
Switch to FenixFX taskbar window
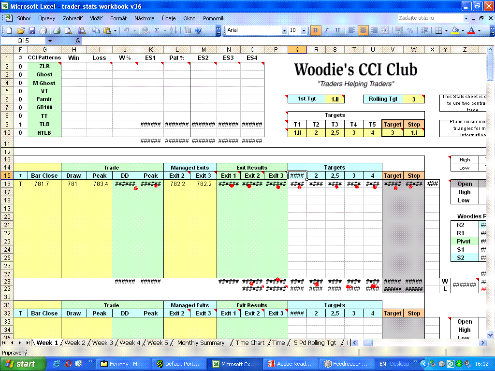coord(122,364)
